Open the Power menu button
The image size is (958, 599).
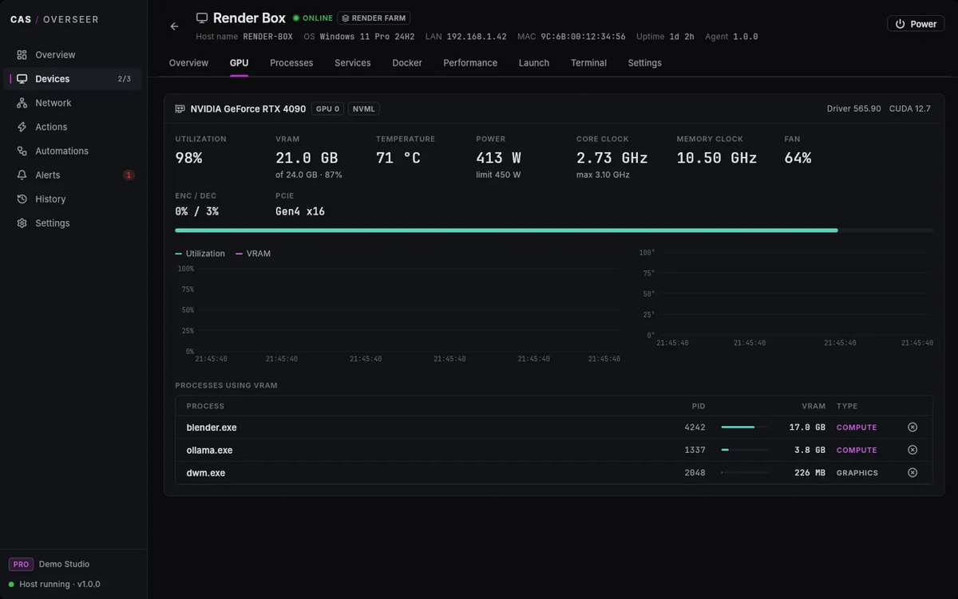(x=916, y=24)
